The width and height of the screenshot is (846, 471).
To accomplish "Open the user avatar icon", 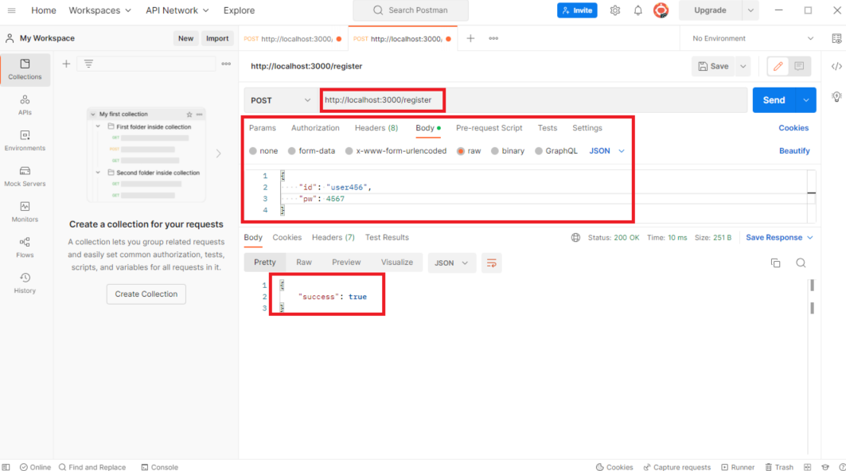I will 661,10.
